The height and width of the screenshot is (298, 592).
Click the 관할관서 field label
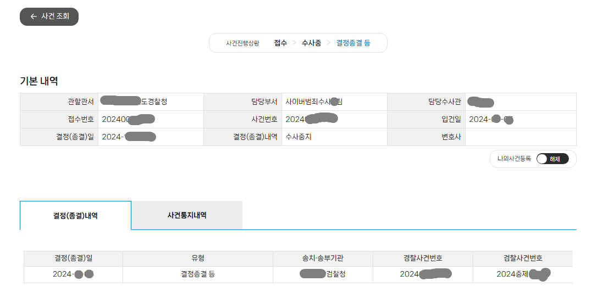(81, 102)
